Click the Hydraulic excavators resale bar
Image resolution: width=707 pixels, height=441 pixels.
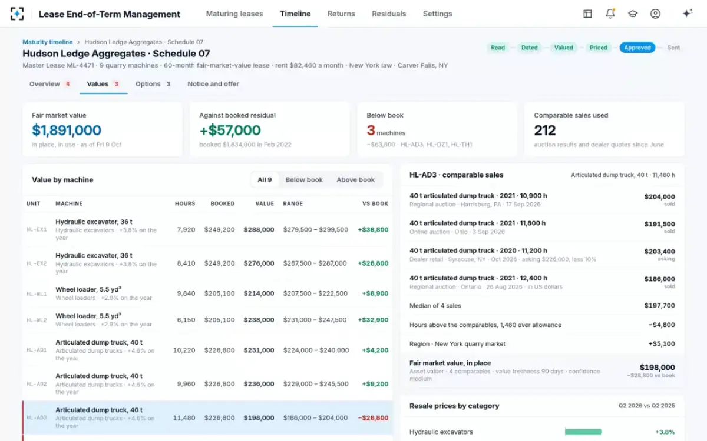[583, 432]
